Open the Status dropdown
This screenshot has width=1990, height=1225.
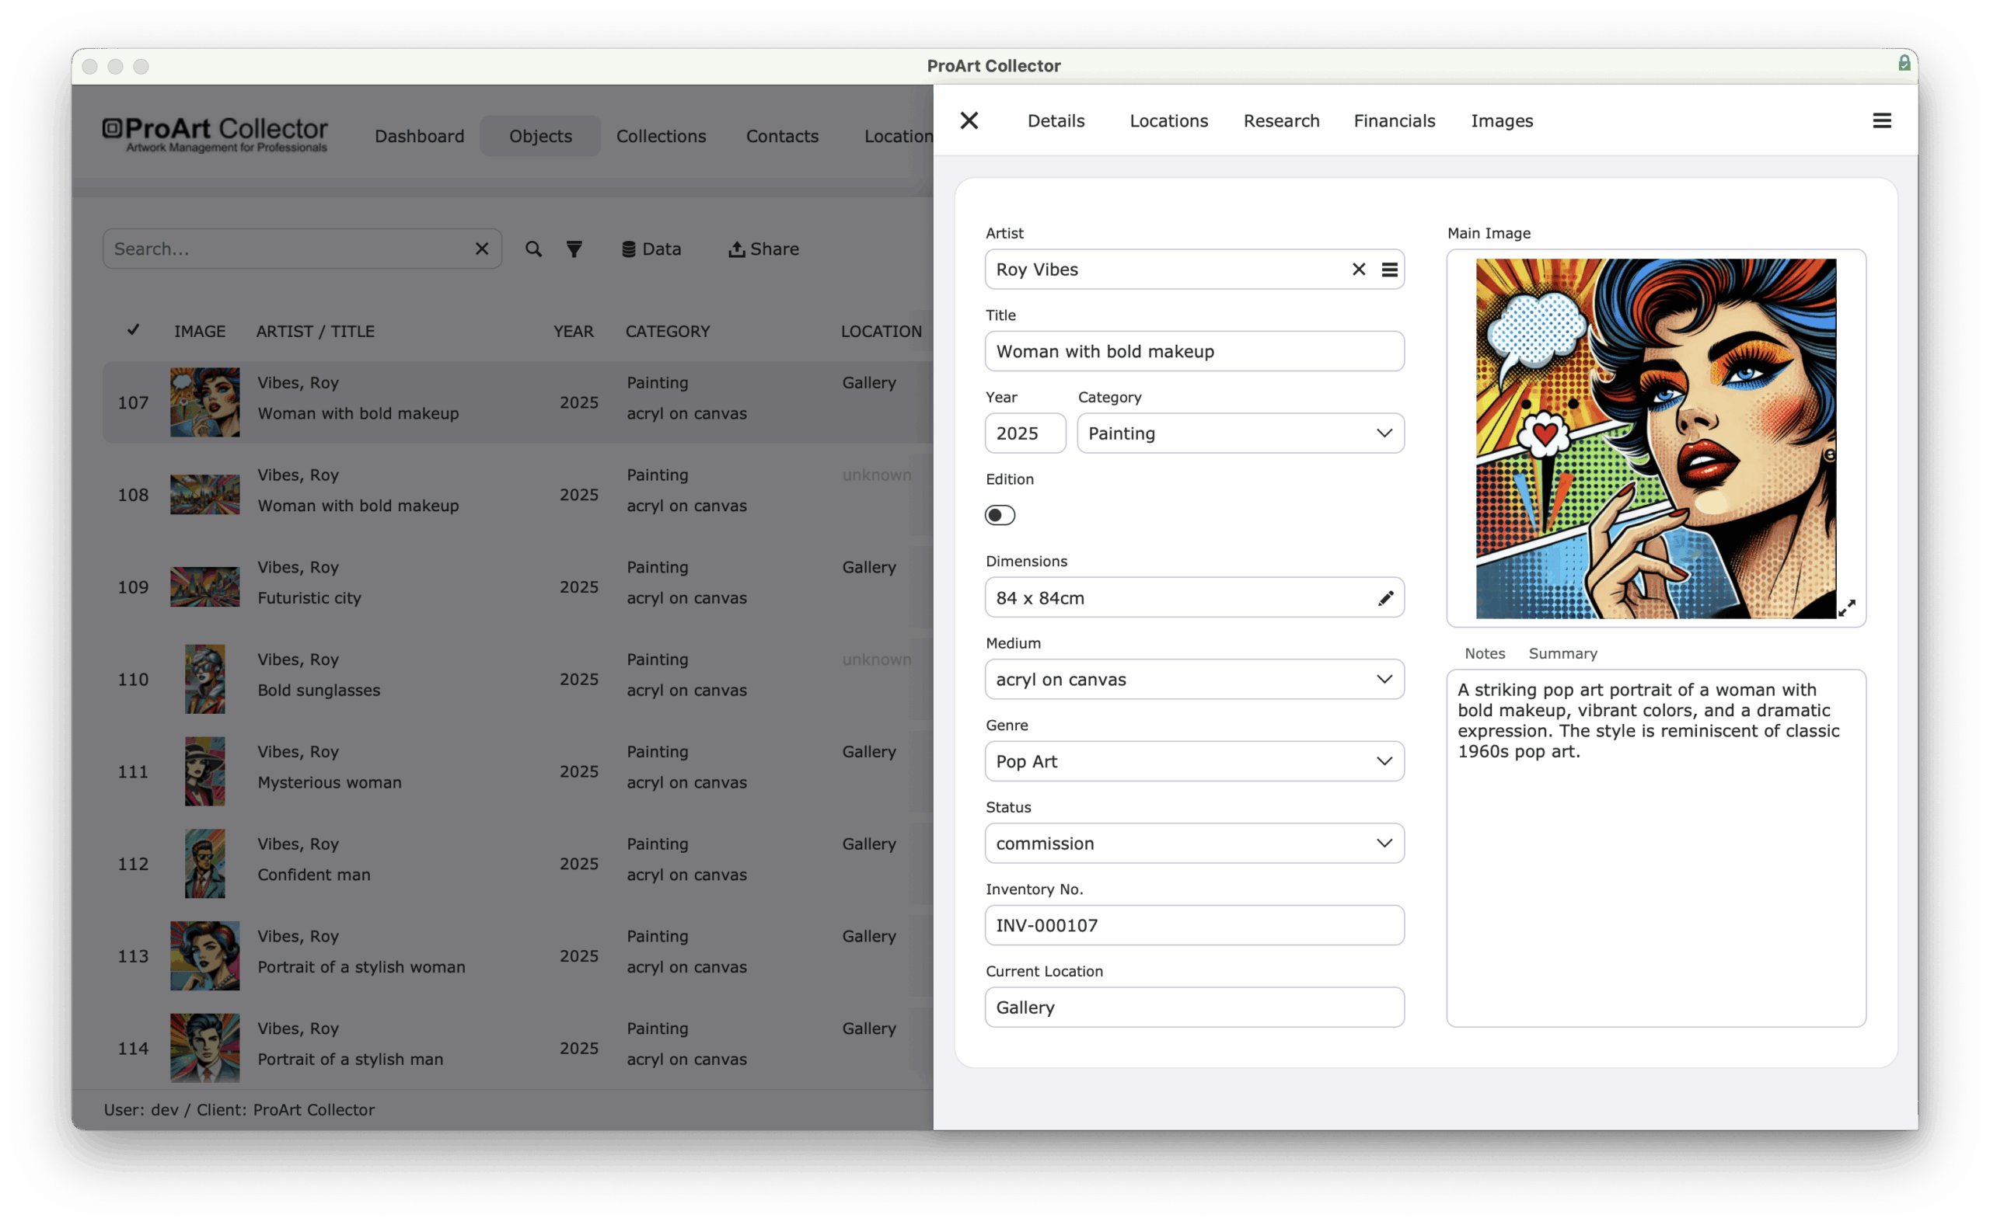click(1194, 844)
